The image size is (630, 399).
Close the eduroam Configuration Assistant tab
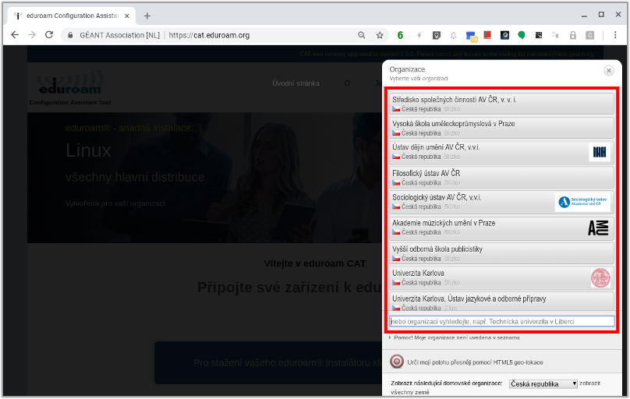point(127,16)
